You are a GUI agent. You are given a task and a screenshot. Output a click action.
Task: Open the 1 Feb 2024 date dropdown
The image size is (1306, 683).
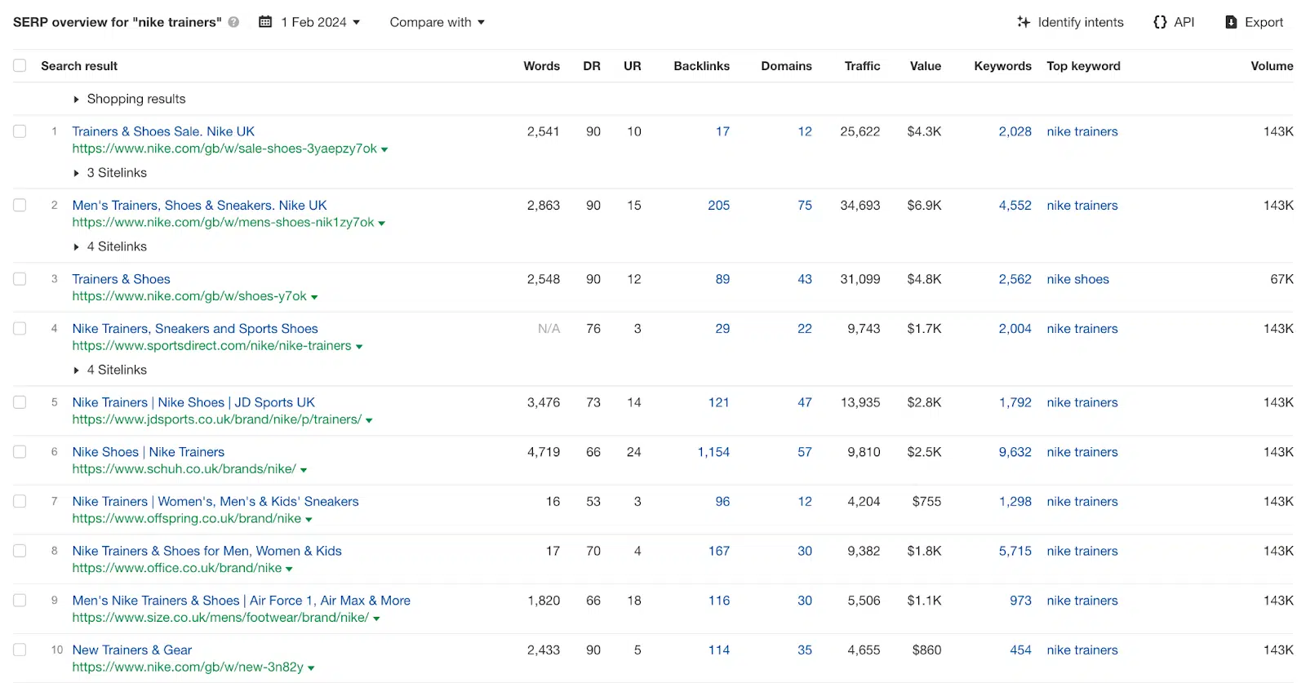[x=320, y=22]
